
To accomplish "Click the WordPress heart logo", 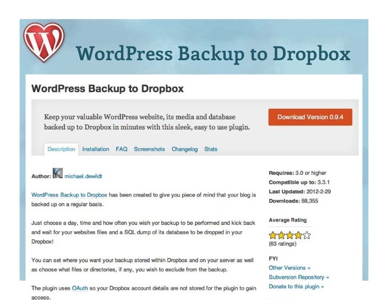I will point(44,42).
